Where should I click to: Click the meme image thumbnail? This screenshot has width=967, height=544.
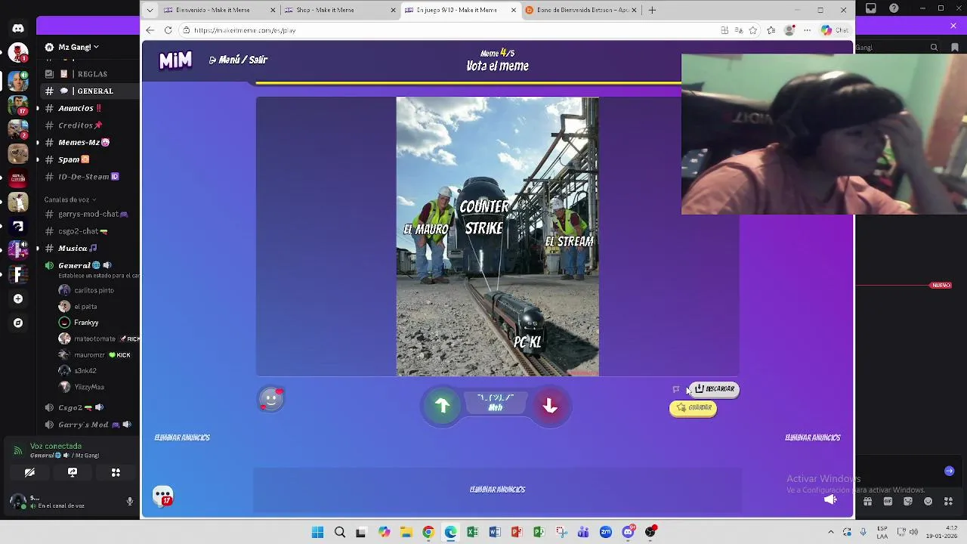pos(498,236)
